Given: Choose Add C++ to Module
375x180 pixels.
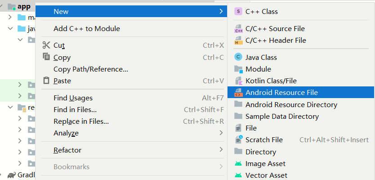Looking at the screenshot, I should 86,29.
